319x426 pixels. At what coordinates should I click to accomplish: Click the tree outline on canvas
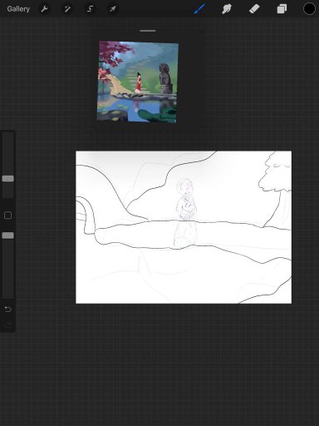(x=275, y=189)
